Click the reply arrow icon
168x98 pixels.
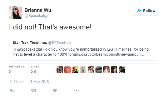[12, 91]
